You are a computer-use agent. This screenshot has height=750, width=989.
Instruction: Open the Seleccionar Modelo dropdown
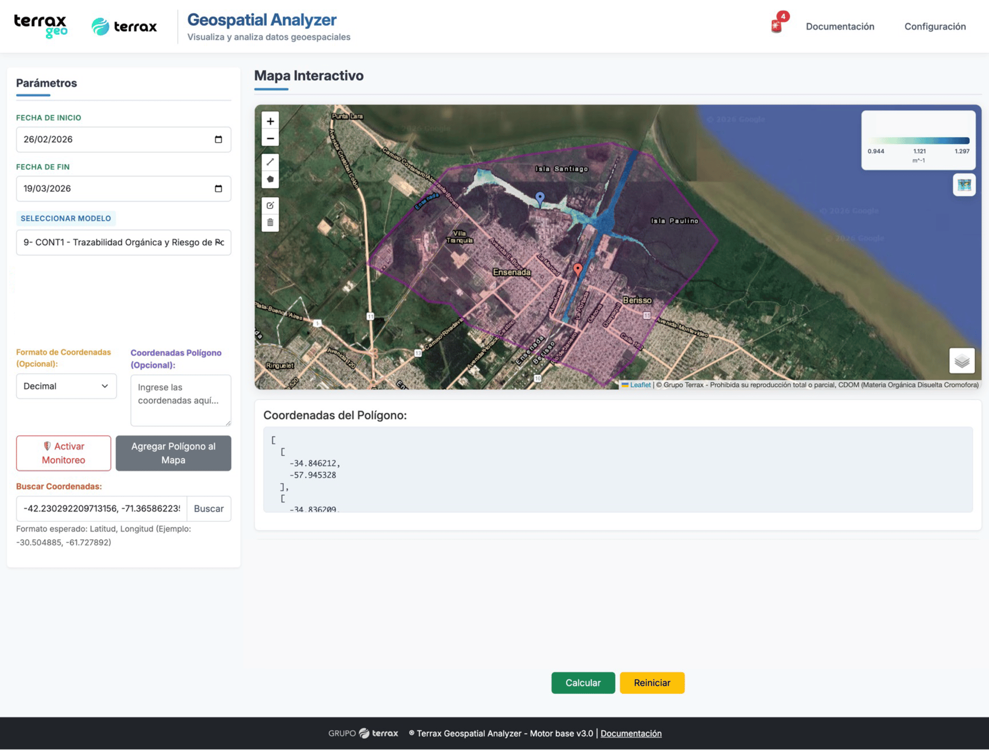pyautogui.click(x=124, y=242)
